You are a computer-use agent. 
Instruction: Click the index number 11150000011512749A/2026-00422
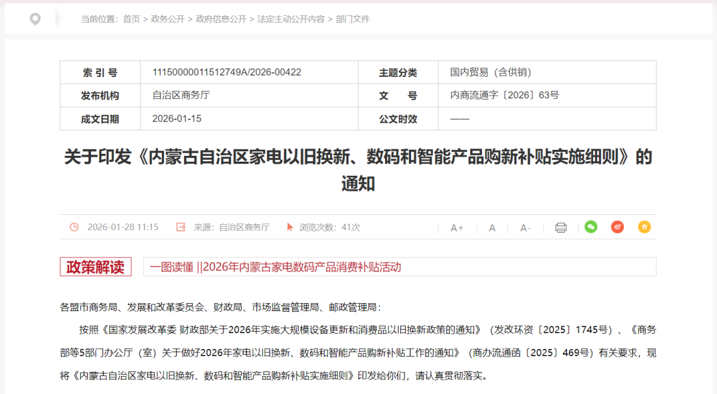[x=226, y=72]
